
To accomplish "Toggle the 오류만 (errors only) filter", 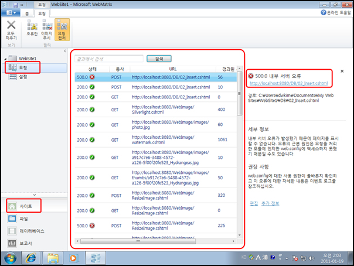I will [32, 28].
